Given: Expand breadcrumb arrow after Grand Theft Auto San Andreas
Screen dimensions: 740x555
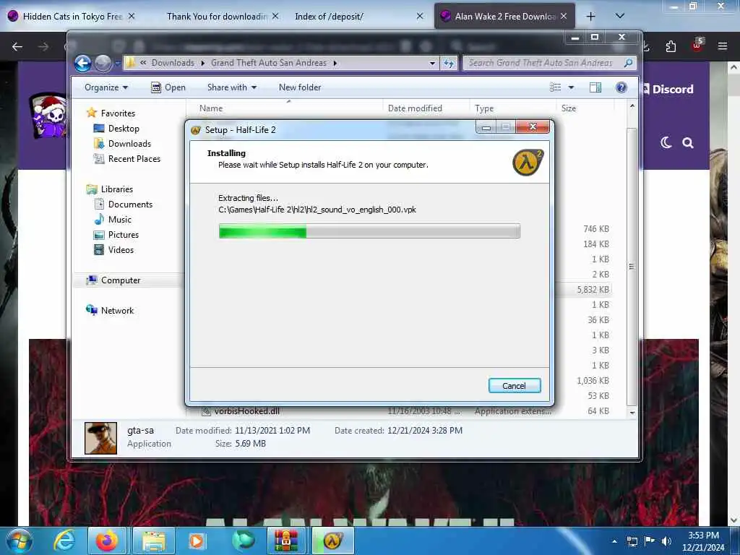Looking at the screenshot, I should pyautogui.click(x=335, y=63).
